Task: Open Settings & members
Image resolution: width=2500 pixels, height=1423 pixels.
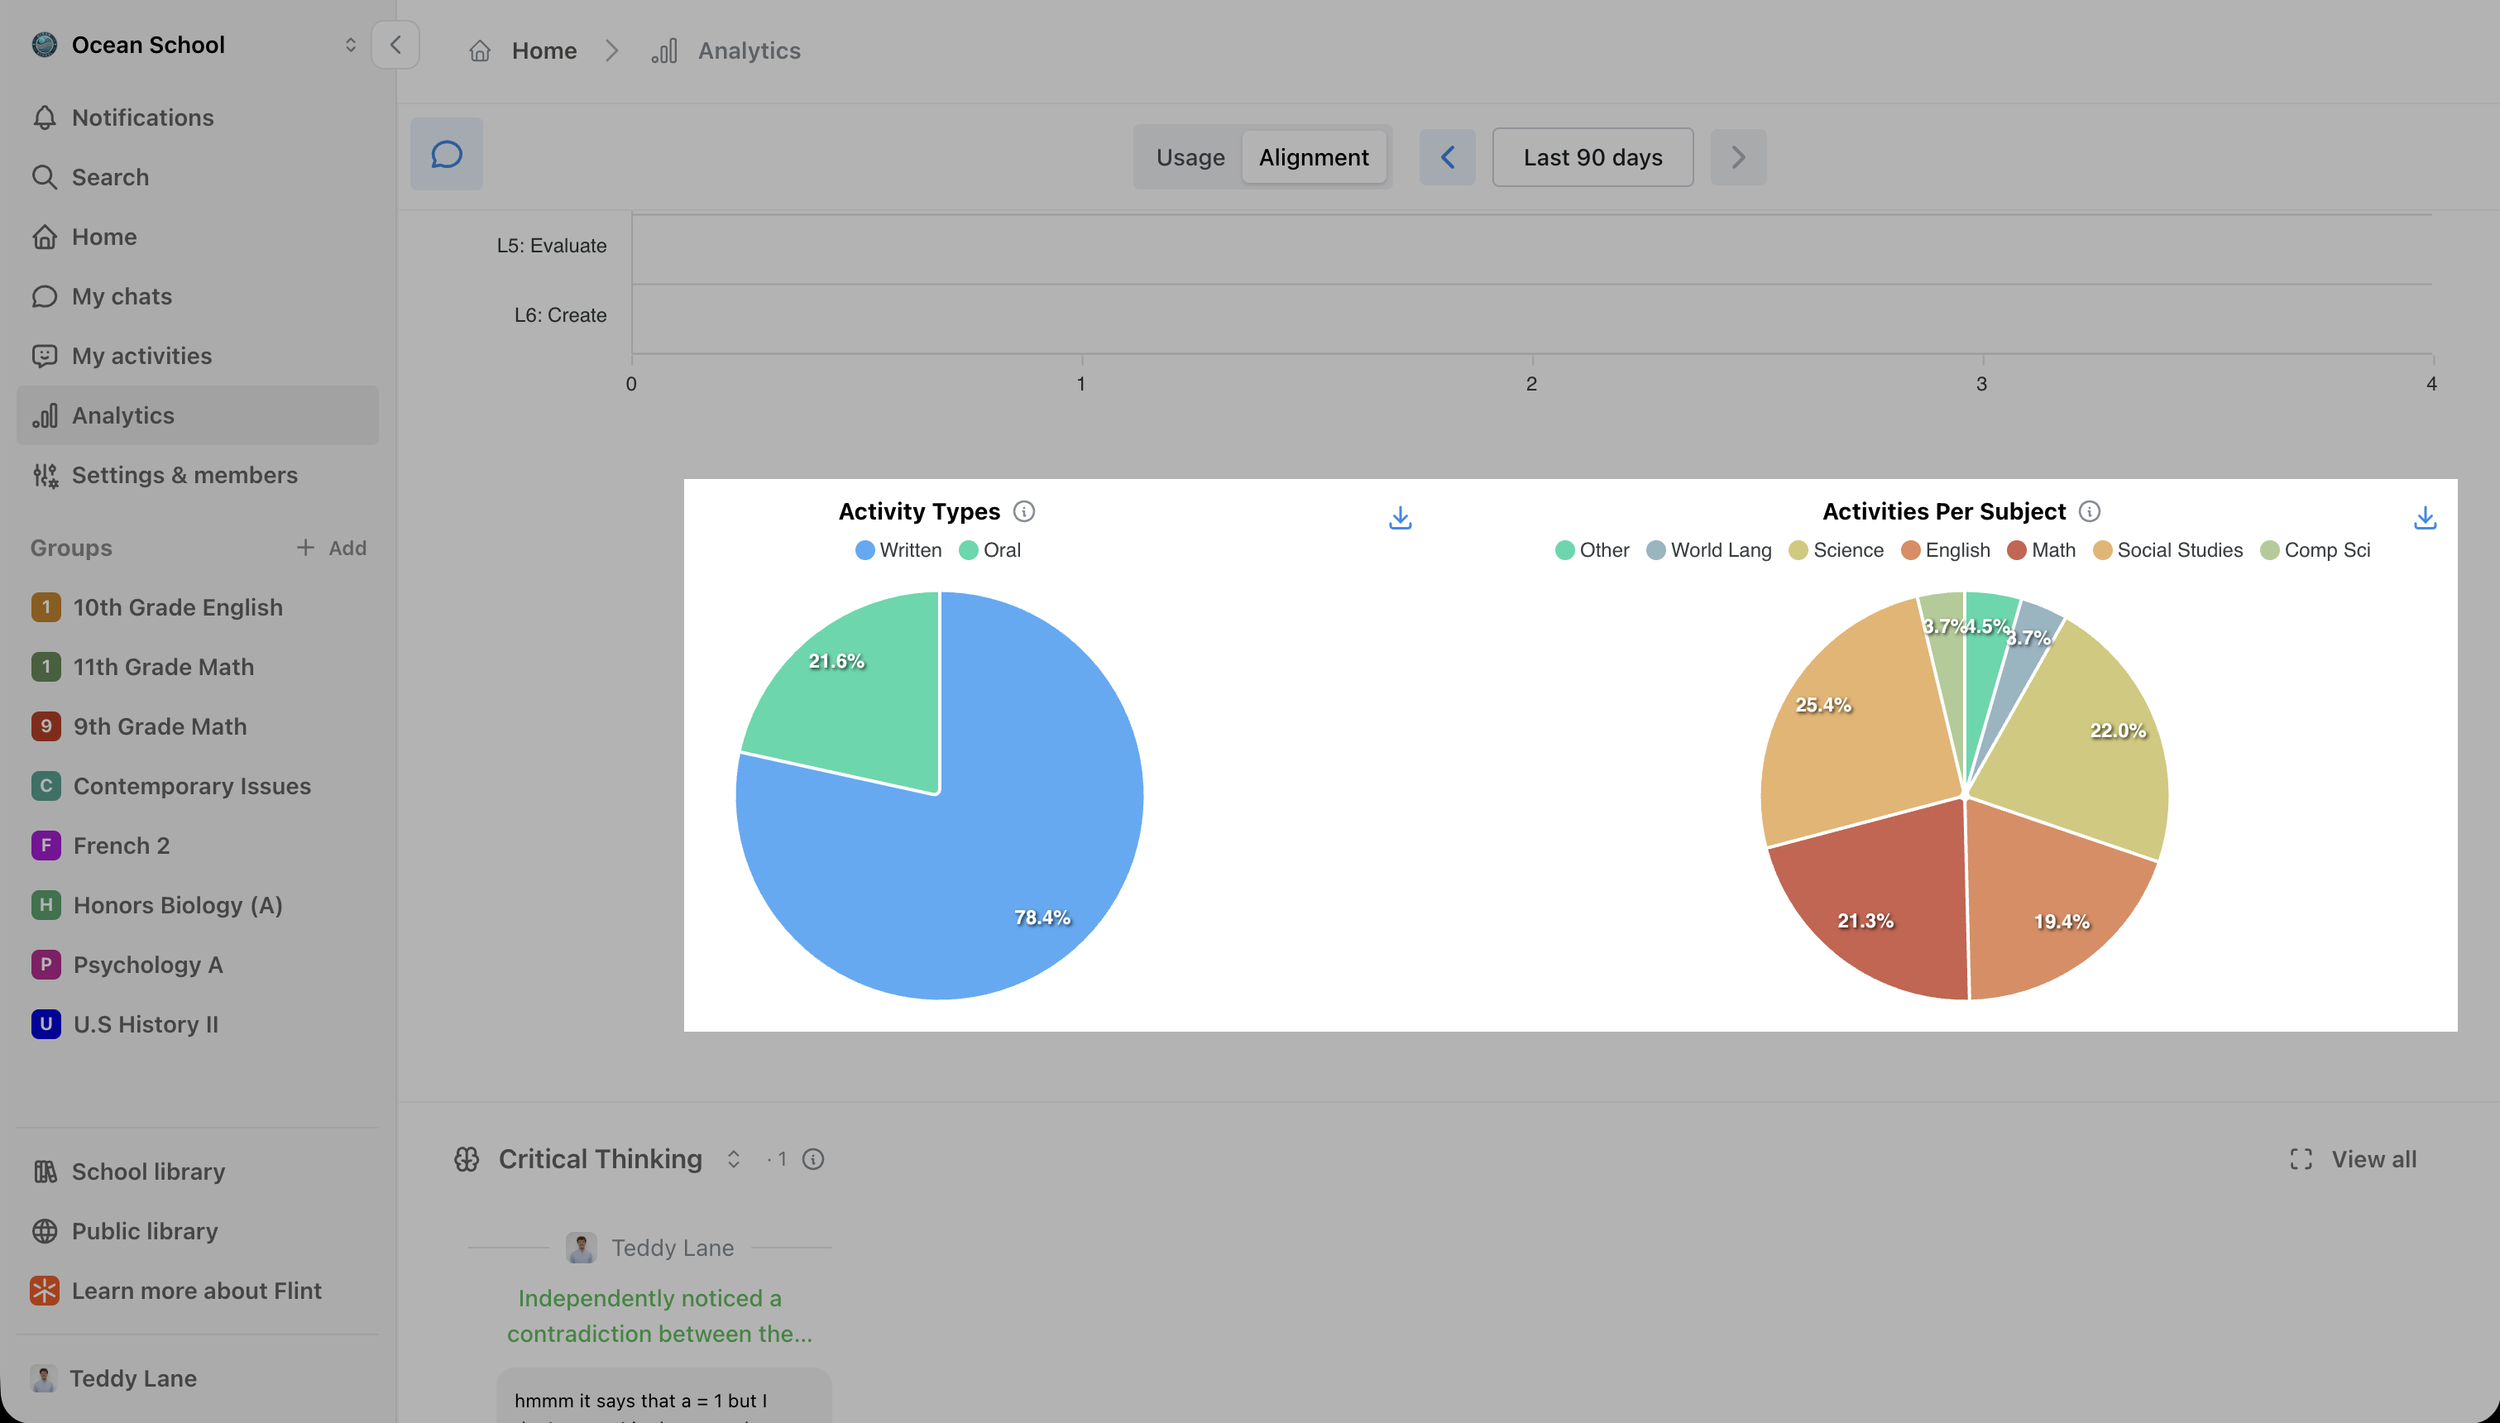Action: [x=198, y=475]
